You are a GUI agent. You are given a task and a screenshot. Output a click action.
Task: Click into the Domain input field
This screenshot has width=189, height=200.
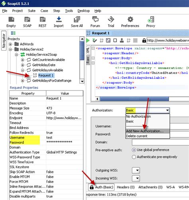pos(160,142)
